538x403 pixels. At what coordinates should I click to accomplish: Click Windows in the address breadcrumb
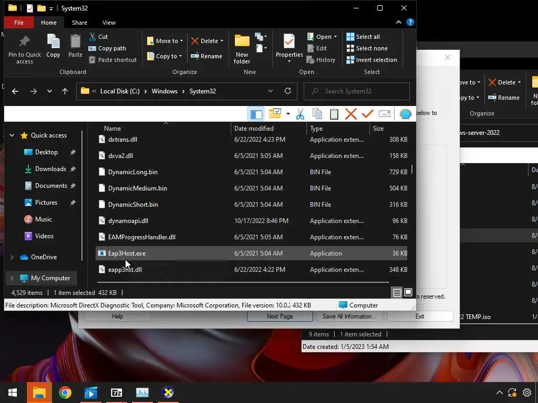tap(164, 91)
